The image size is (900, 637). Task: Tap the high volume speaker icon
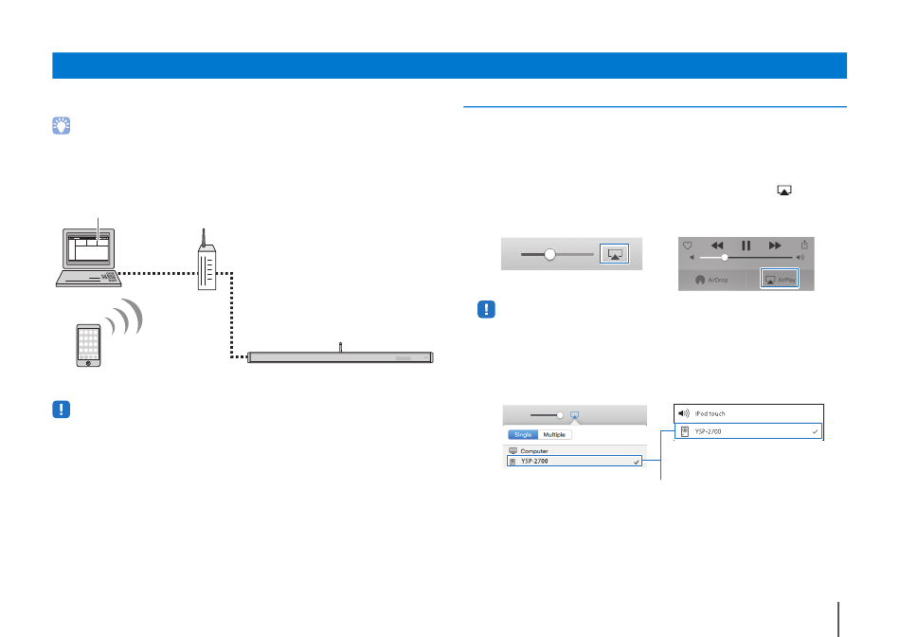point(801,257)
